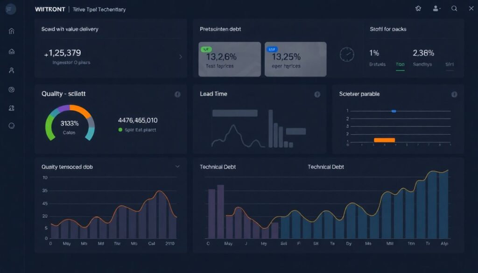Viewport: 478px width, 273px height.
Task: Open the badge settings icon in header
Action: 418,9
